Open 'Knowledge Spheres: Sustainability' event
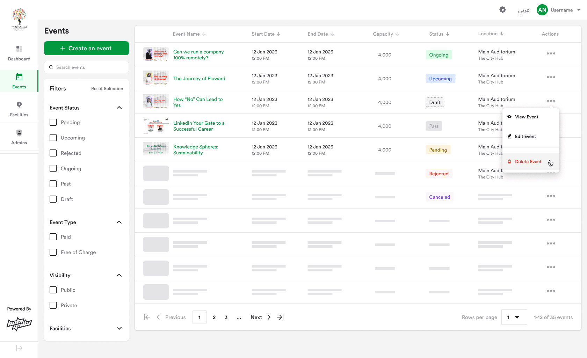Screen dimensions: 587x358 (x=196, y=150)
